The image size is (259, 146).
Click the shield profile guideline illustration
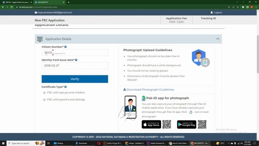[201, 58]
